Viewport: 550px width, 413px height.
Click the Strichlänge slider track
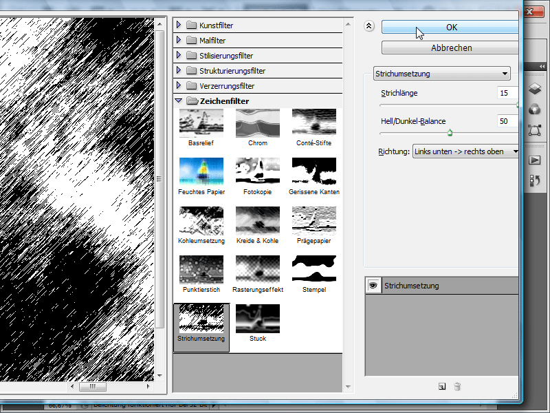[448, 105]
